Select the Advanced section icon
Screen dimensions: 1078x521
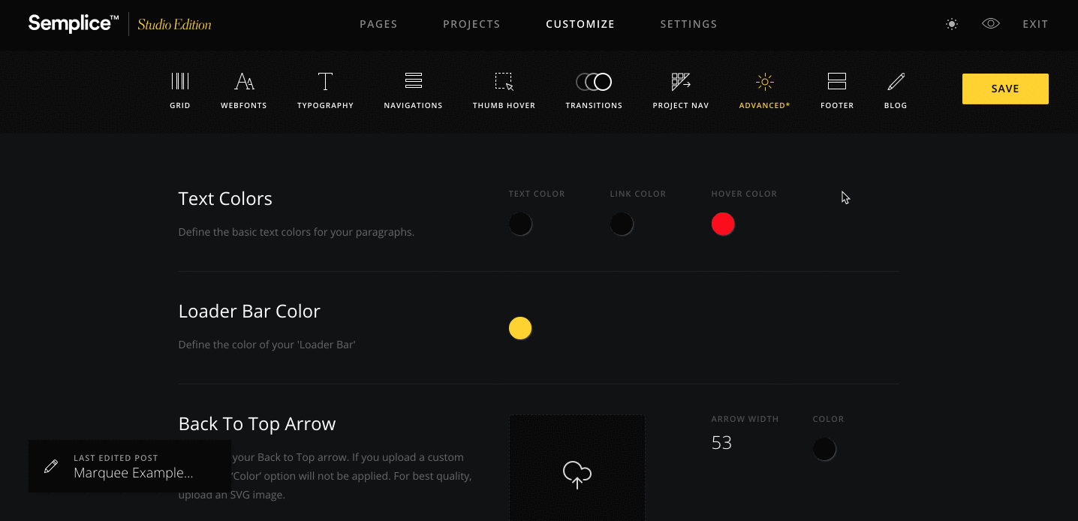point(764,82)
